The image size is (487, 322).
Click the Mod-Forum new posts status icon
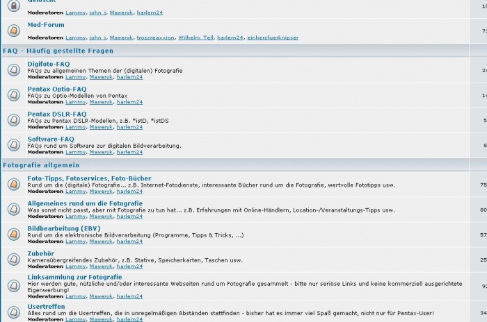[x=14, y=31]
